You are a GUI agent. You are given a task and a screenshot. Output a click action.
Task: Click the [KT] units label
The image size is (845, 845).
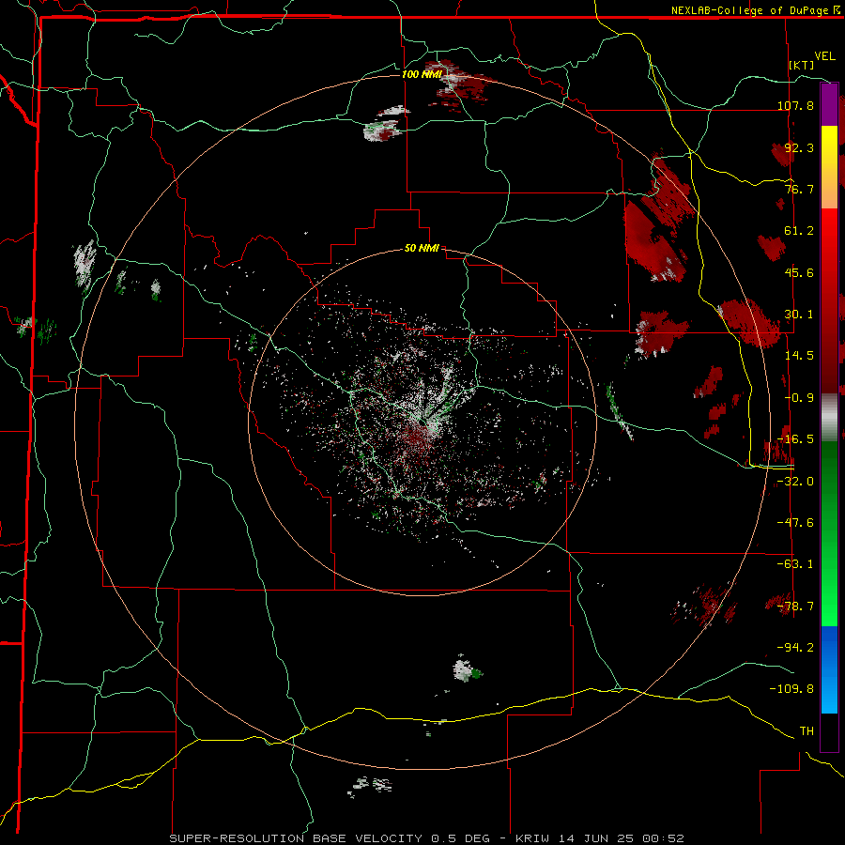(x=802, y=65)
